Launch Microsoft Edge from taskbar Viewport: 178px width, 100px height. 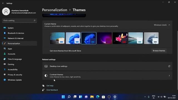click(x=98, y=97)
